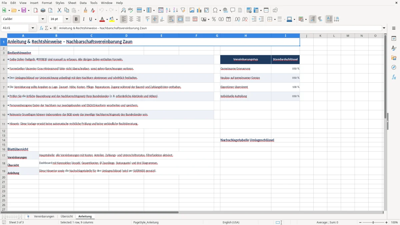
Task: Switch to the Übersicht sheet tab
Action: click(67, 217)
